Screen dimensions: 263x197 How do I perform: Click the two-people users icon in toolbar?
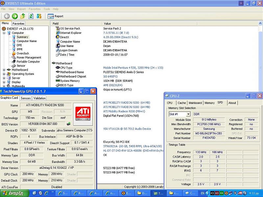pos(39,16)
